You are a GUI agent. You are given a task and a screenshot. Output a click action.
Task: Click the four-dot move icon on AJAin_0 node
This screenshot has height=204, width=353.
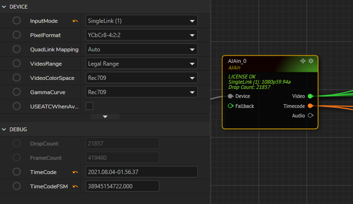coord(303,61)
